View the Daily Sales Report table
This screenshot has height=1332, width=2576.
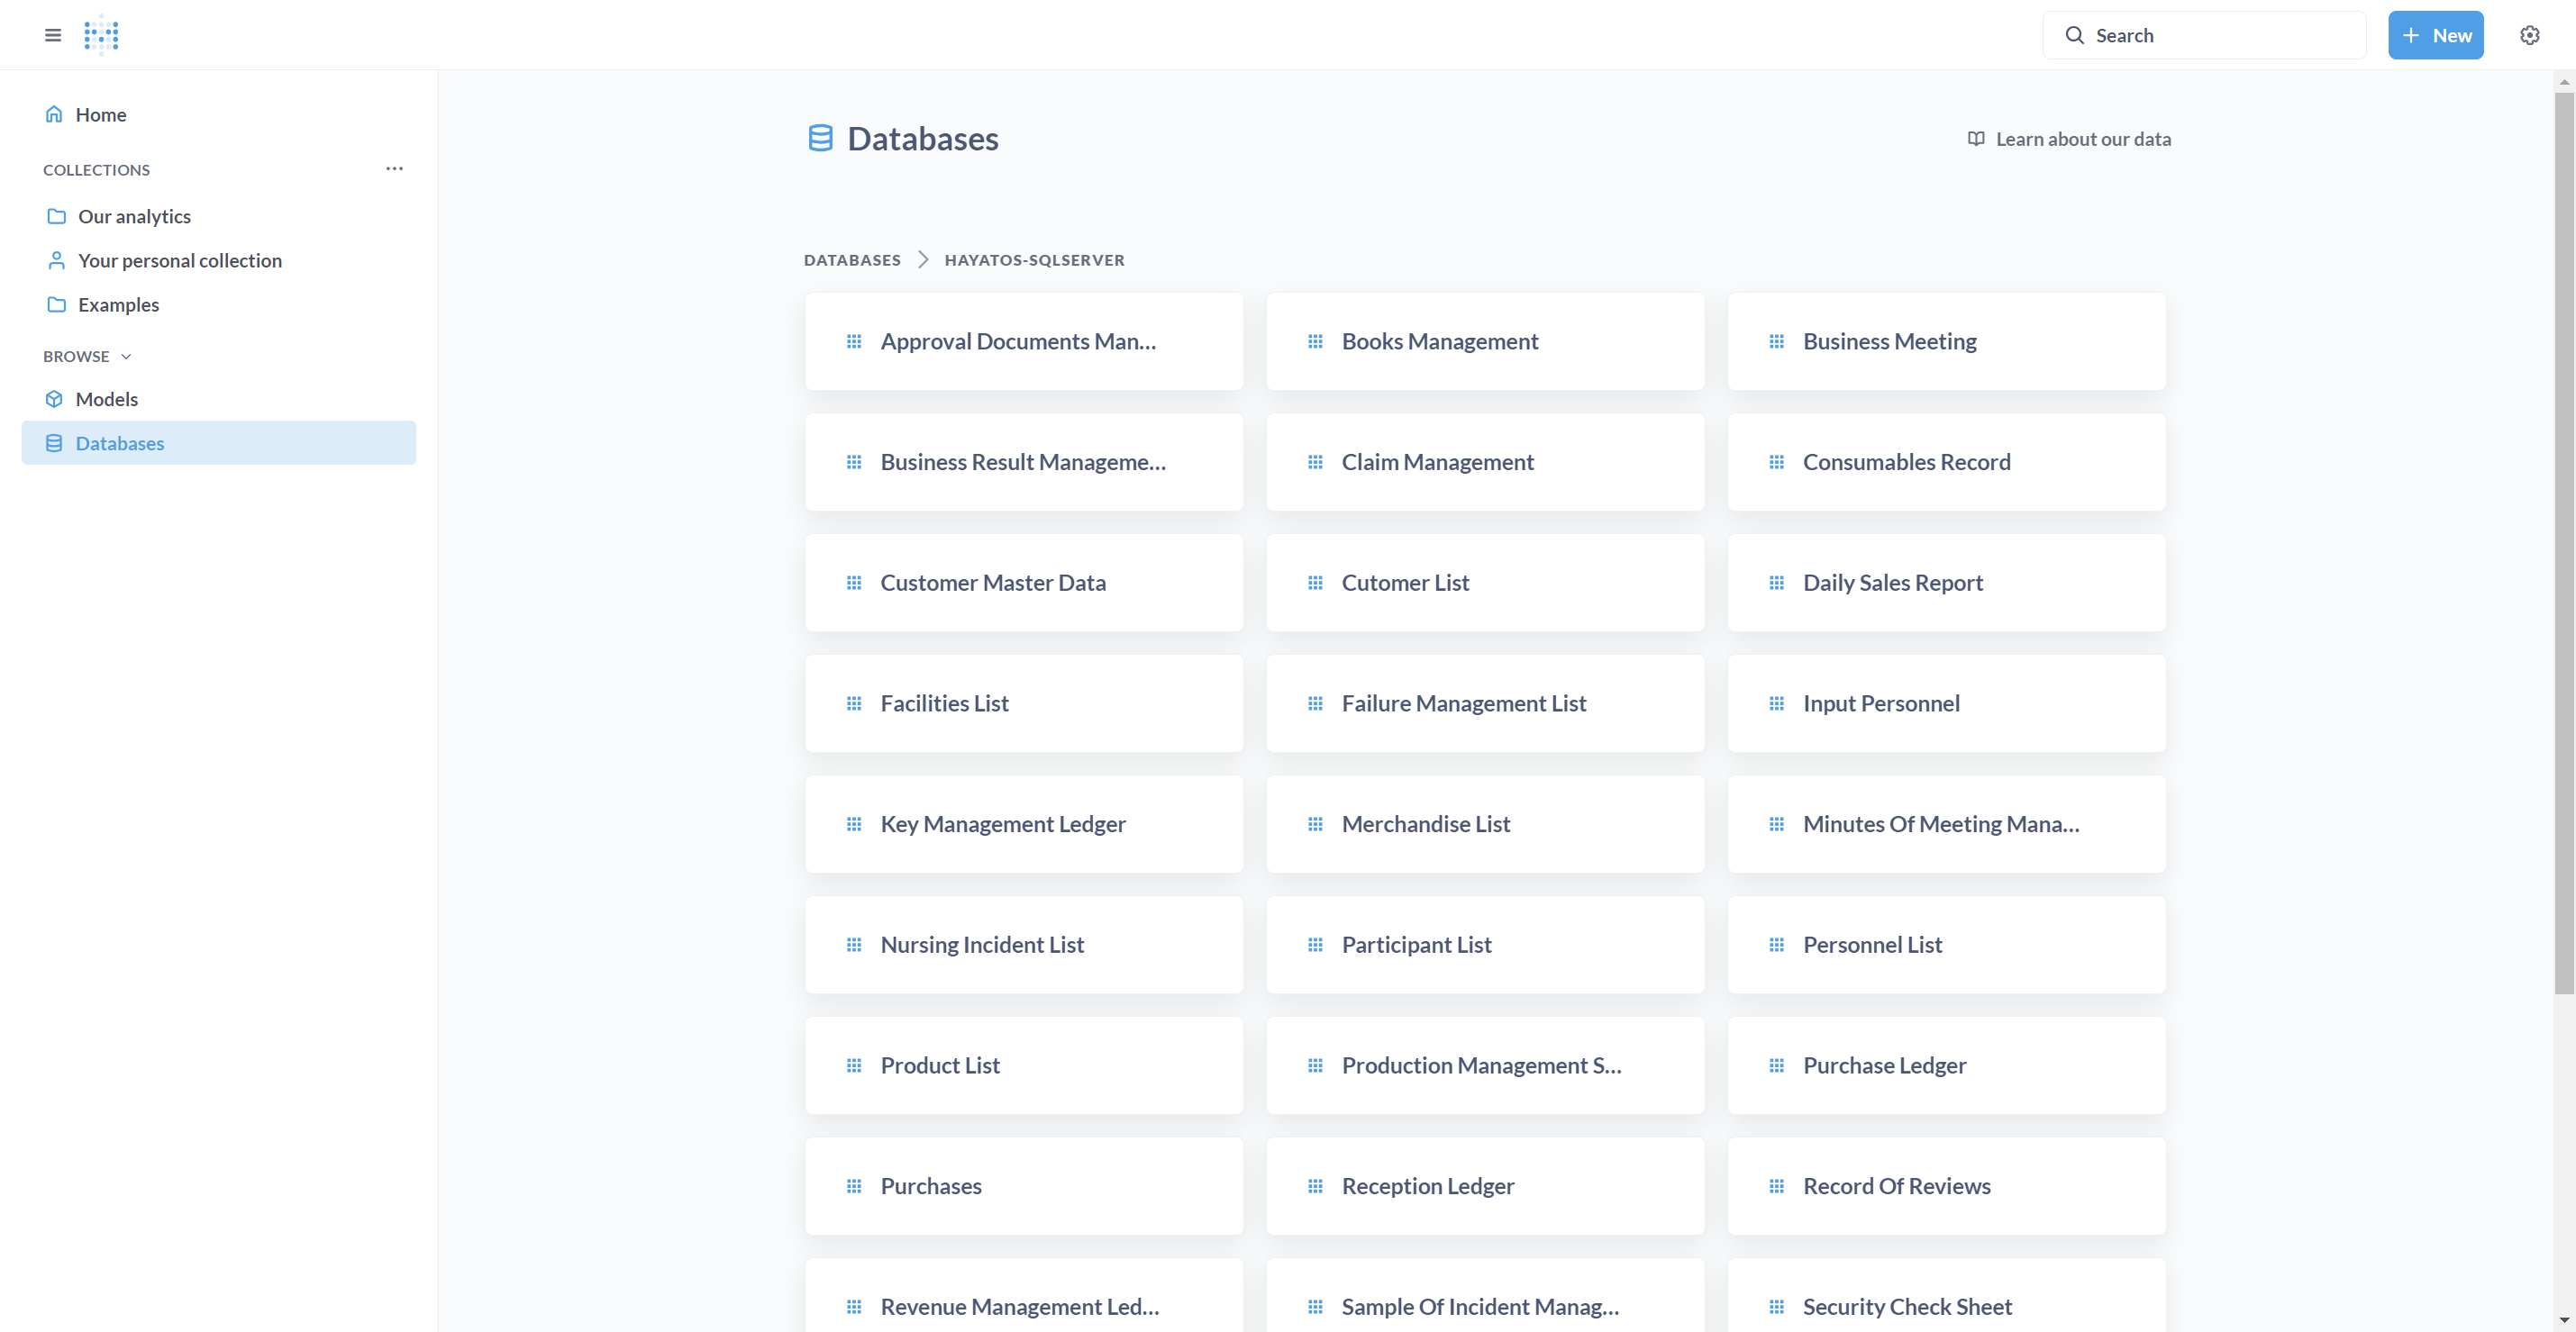point(1946,583)
